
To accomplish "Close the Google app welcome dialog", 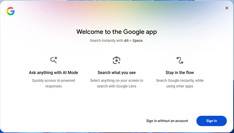I will click(x=227, y=8).
